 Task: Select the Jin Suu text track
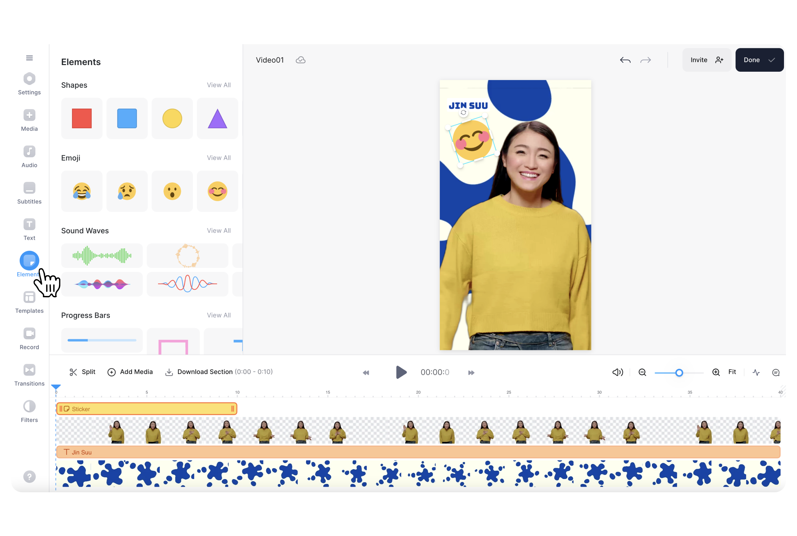coord(418,452)
